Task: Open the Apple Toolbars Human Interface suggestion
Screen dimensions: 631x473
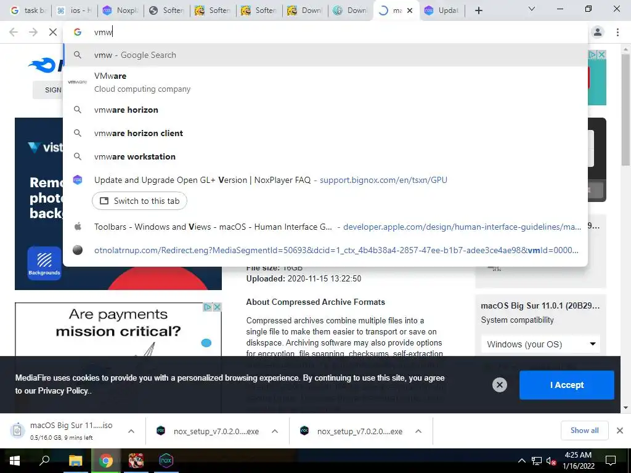Action: coord(325,227)
